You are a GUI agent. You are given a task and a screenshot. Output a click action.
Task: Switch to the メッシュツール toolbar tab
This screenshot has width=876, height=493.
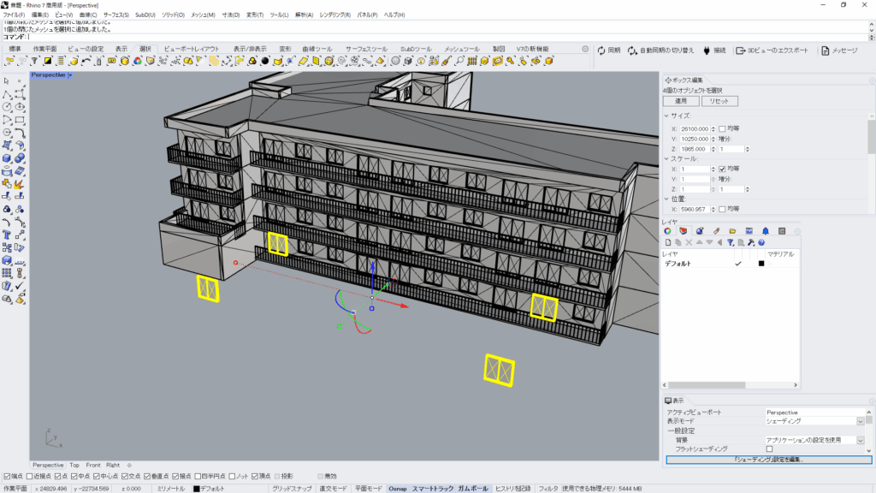click(461, 49)
